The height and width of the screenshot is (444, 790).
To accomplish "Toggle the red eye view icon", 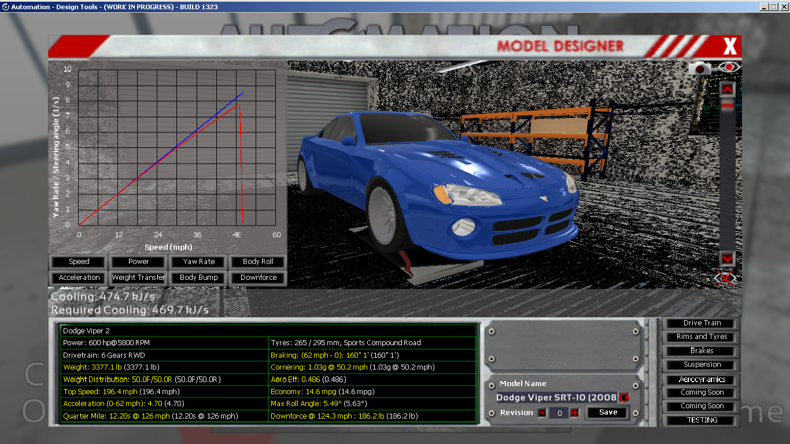I will (729, 68).
